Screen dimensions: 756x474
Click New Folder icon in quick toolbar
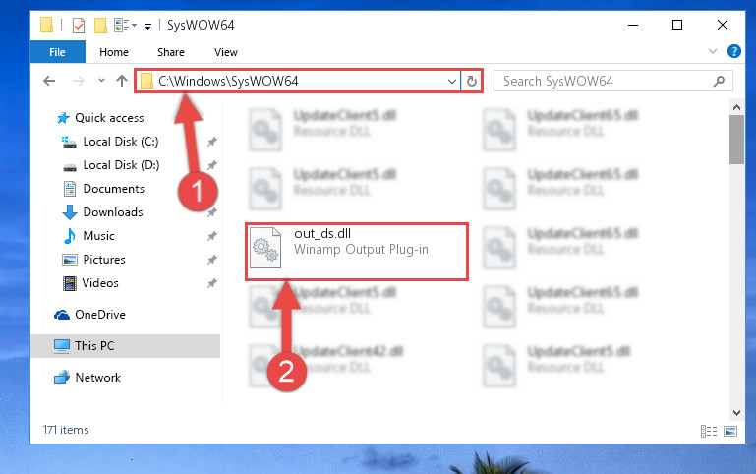pos(100,25)
